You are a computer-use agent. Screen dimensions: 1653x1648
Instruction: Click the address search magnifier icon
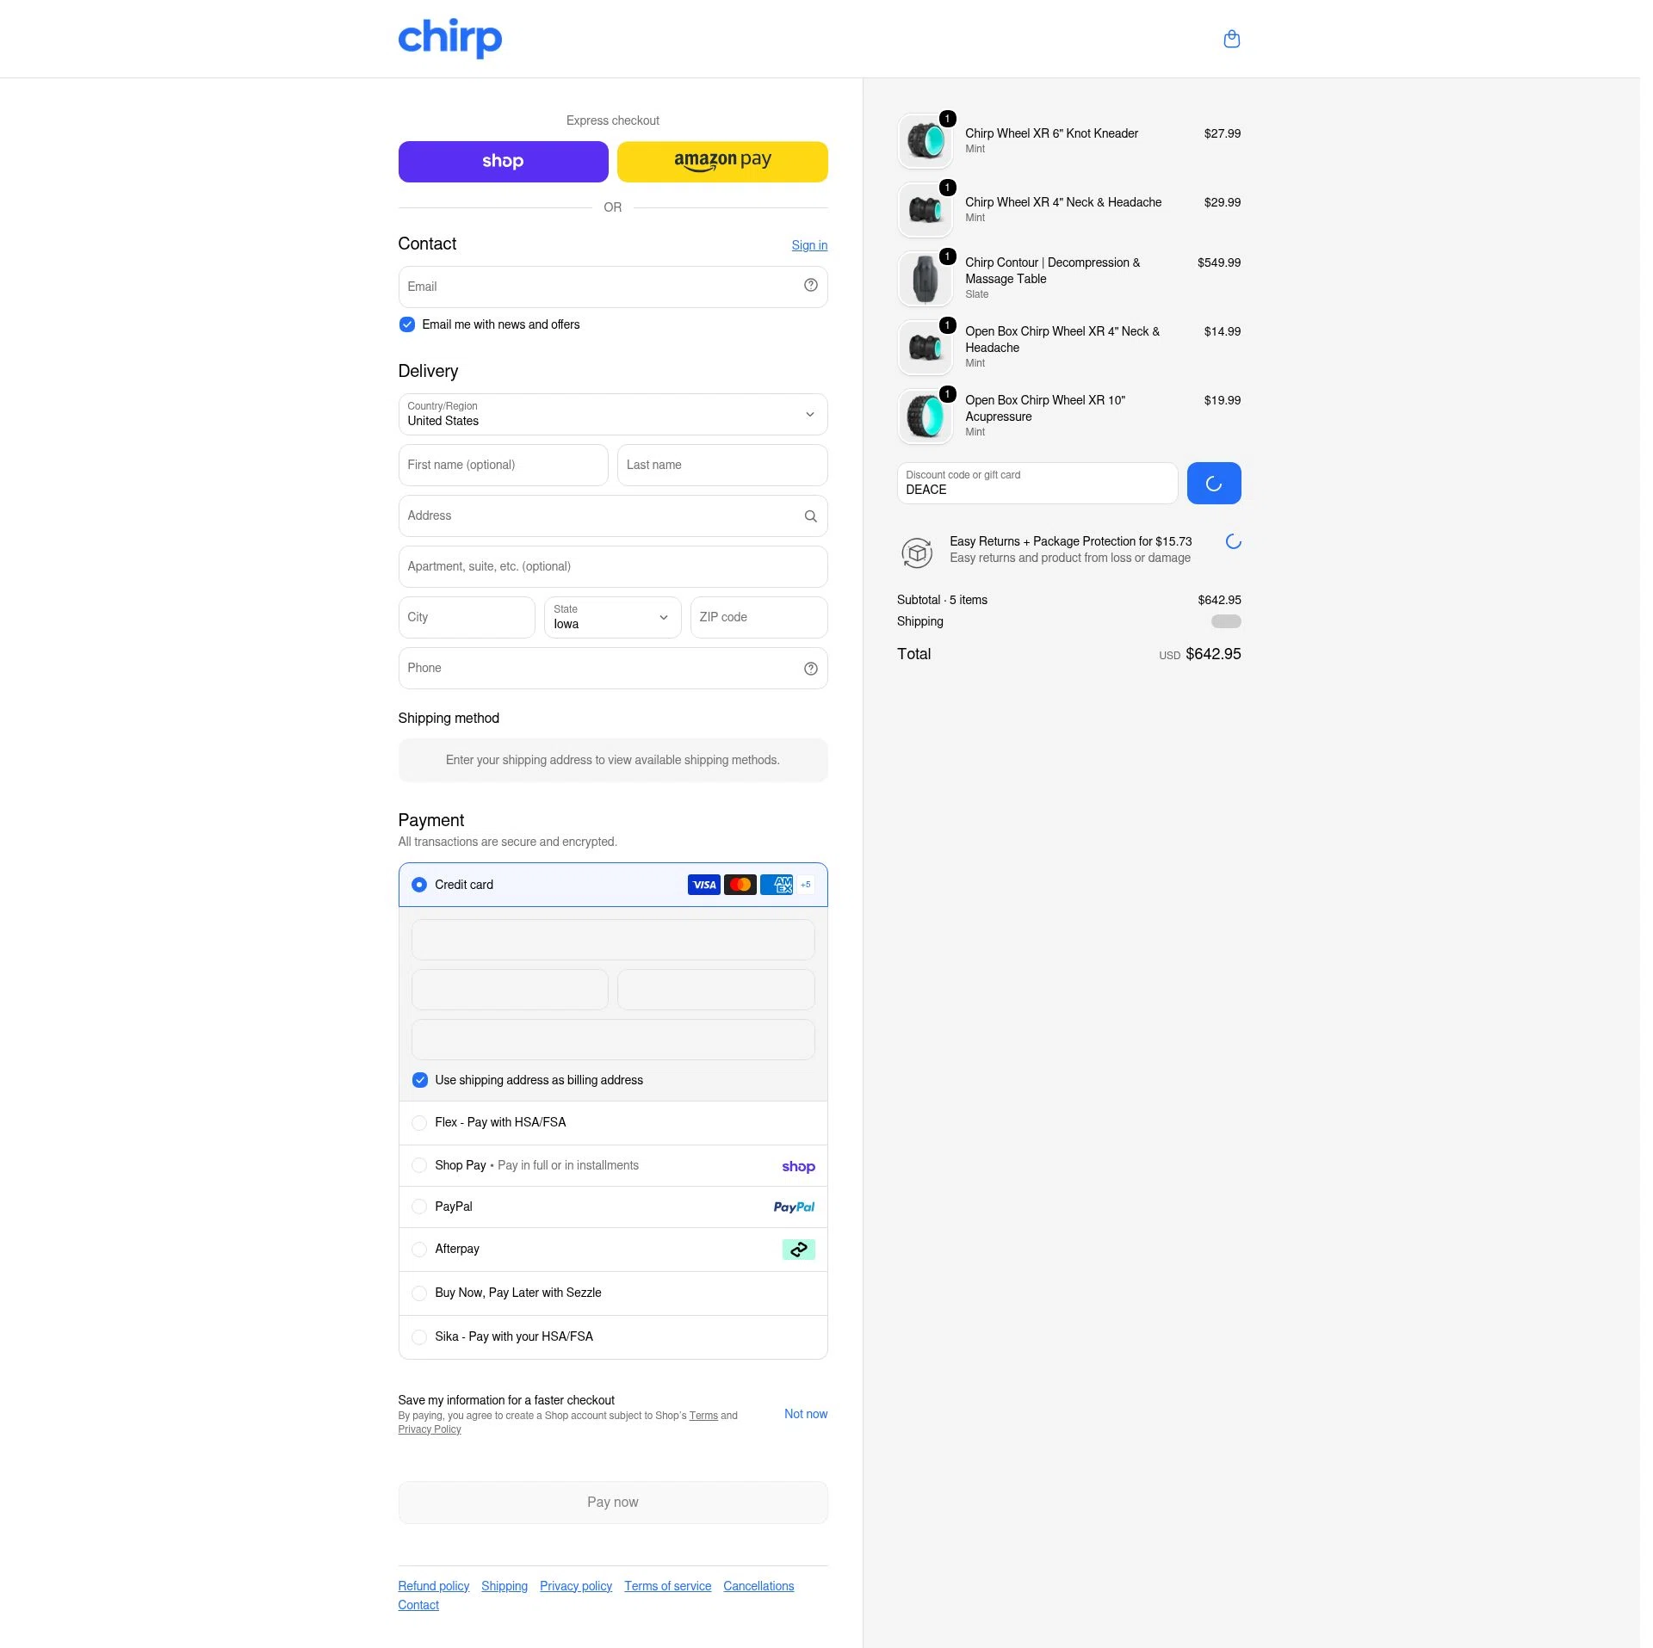point(810,516)
